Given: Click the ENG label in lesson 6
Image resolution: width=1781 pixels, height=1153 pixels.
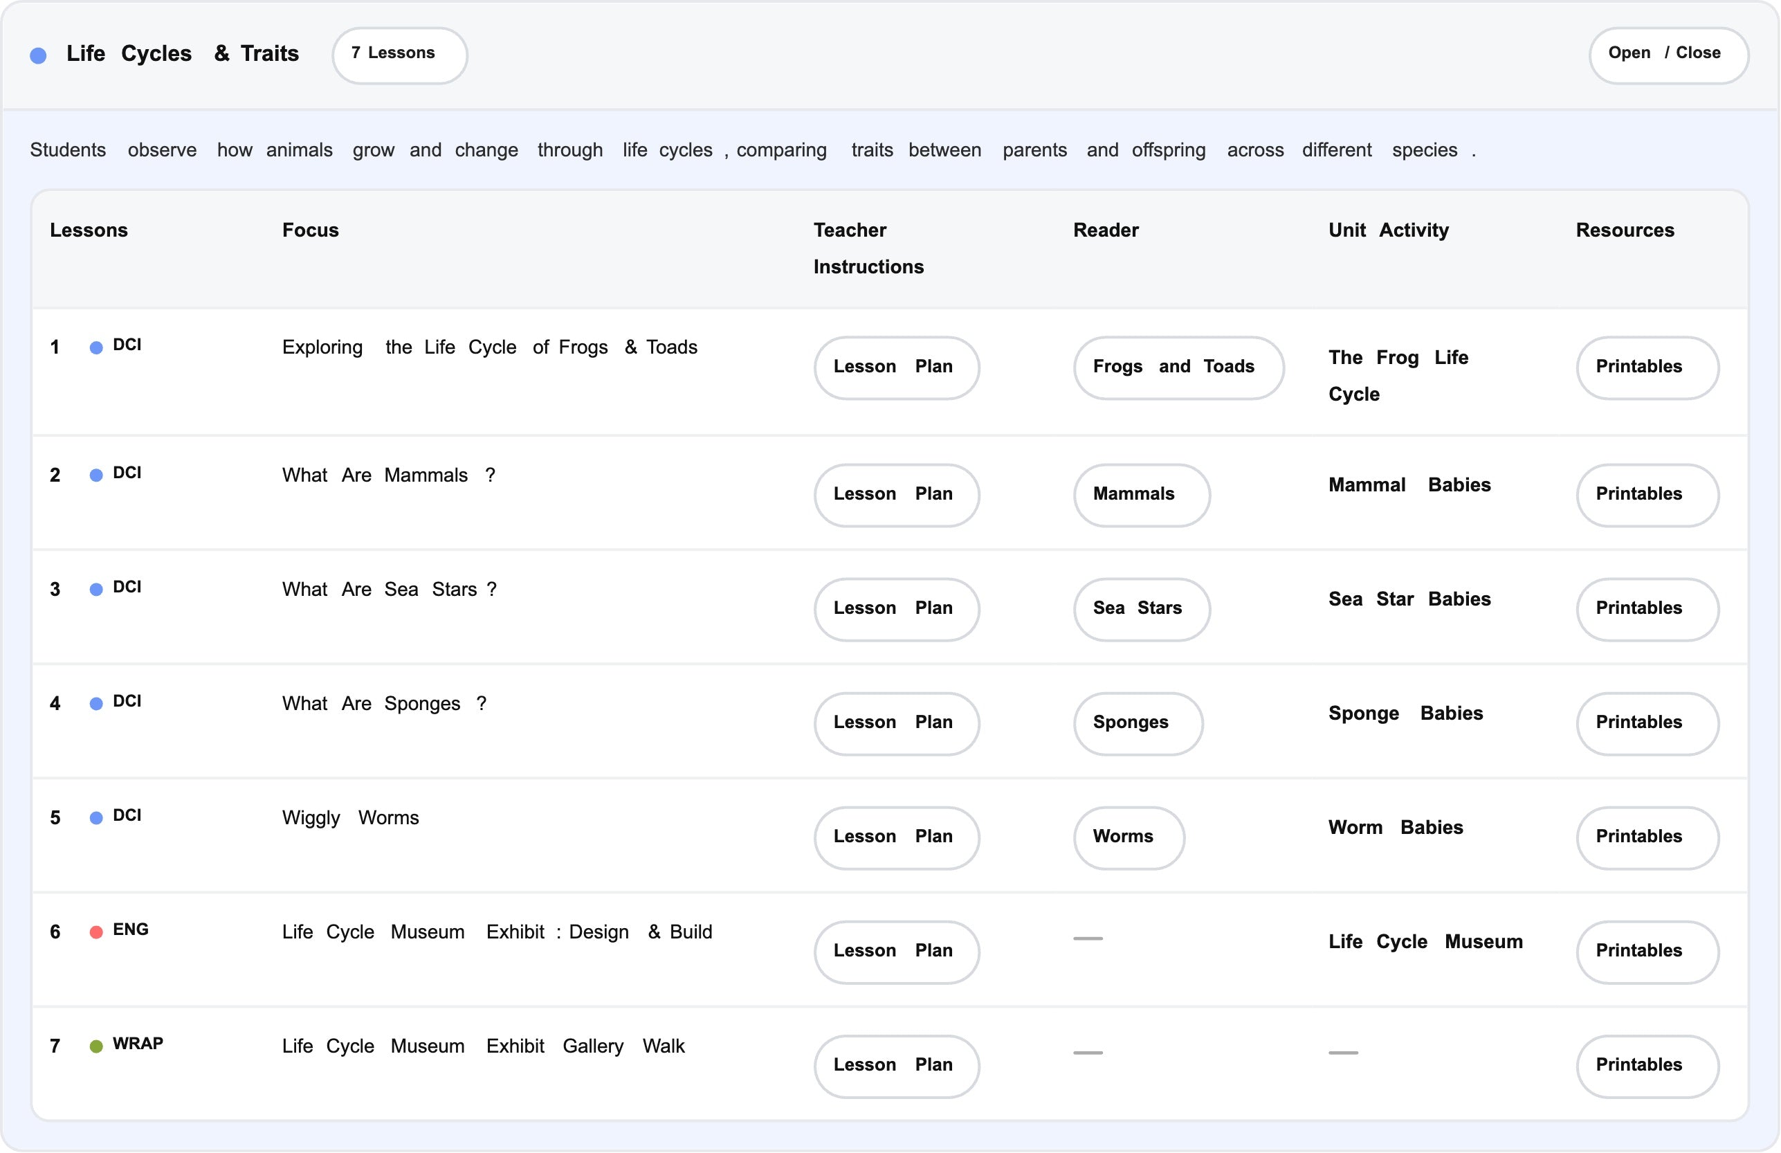Looking at the screenshot, I should pyautogui.click(x=130, y=930).
